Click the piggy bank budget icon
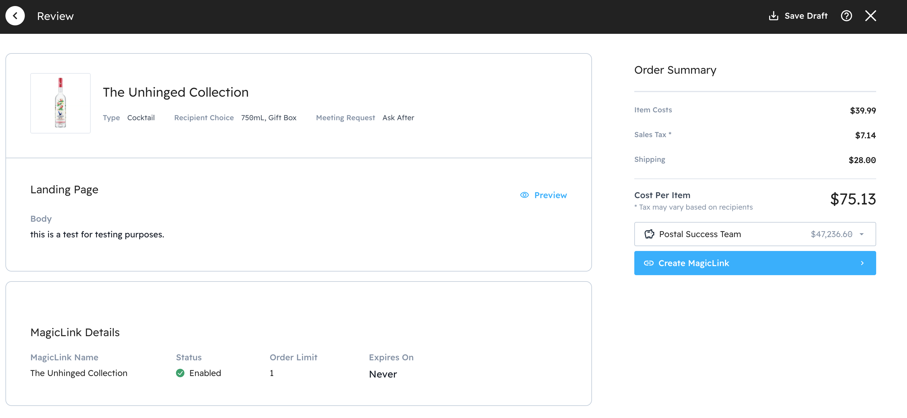The width and height of the screenshot is (907, 418). click(x=649, y=234)
